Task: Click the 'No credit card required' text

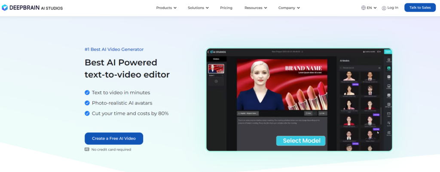Action: pyautogui.click(x=111, y=149)
